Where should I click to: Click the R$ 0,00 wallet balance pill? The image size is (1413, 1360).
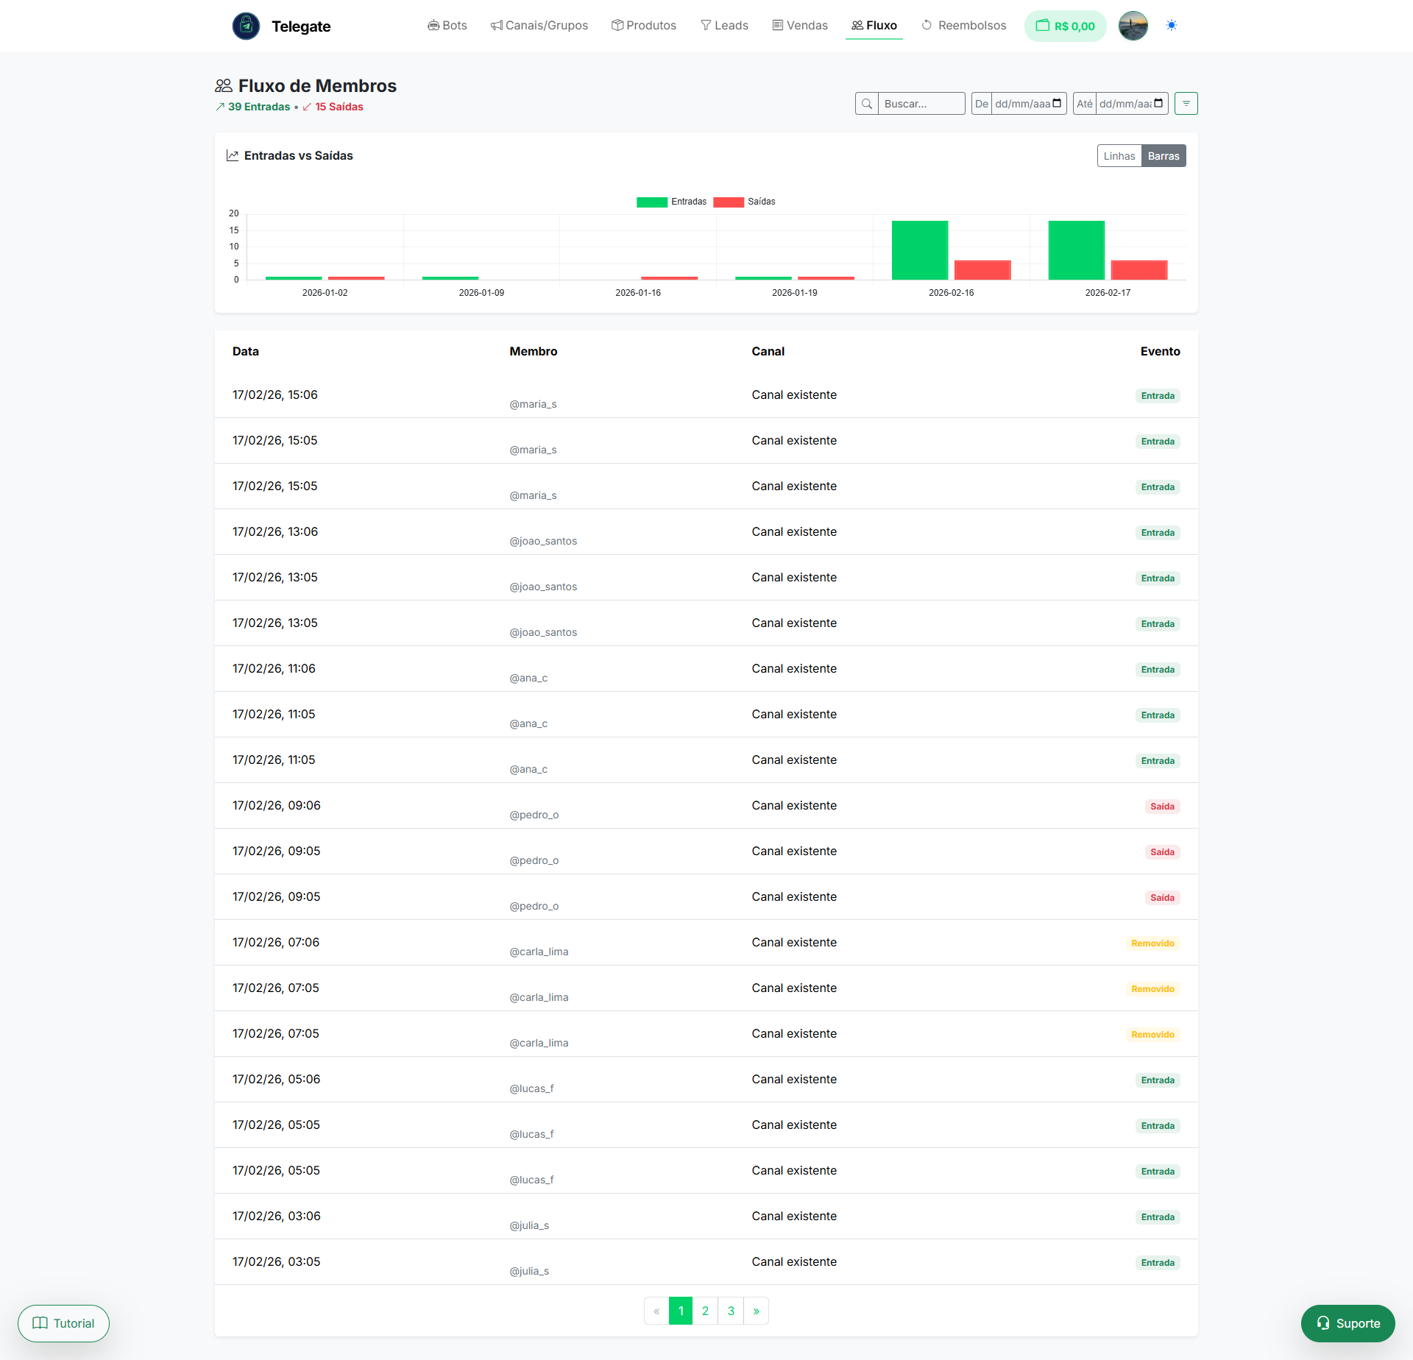pyautogui.click(x=1065, y=25)
